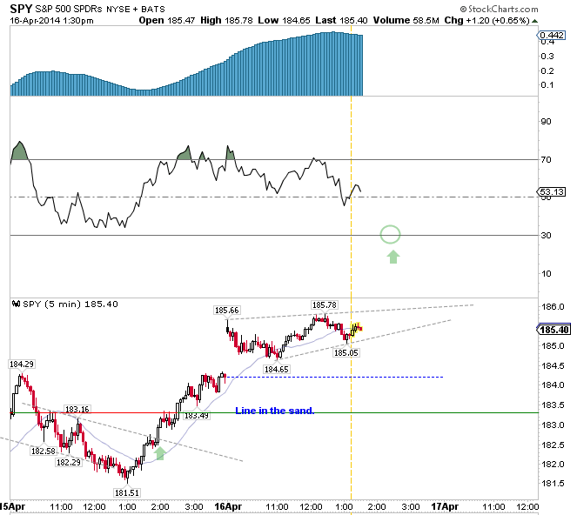Click the 182.29 price label
This screenshot has height=515, width=577.
(x=69, y=462)
